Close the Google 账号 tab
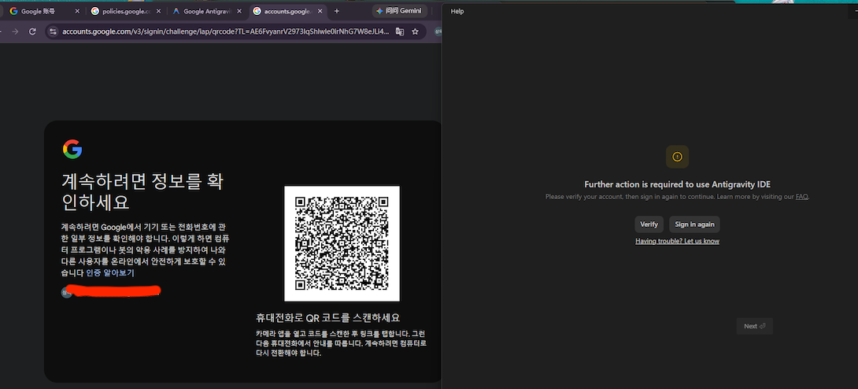This screenshot has height=389, width=858. 76,11
